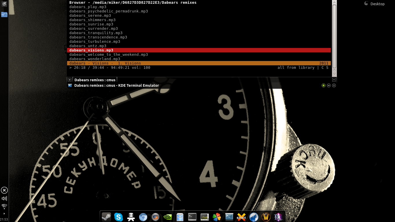
Task: Click the Browser path header line
Action: [133, 3]
